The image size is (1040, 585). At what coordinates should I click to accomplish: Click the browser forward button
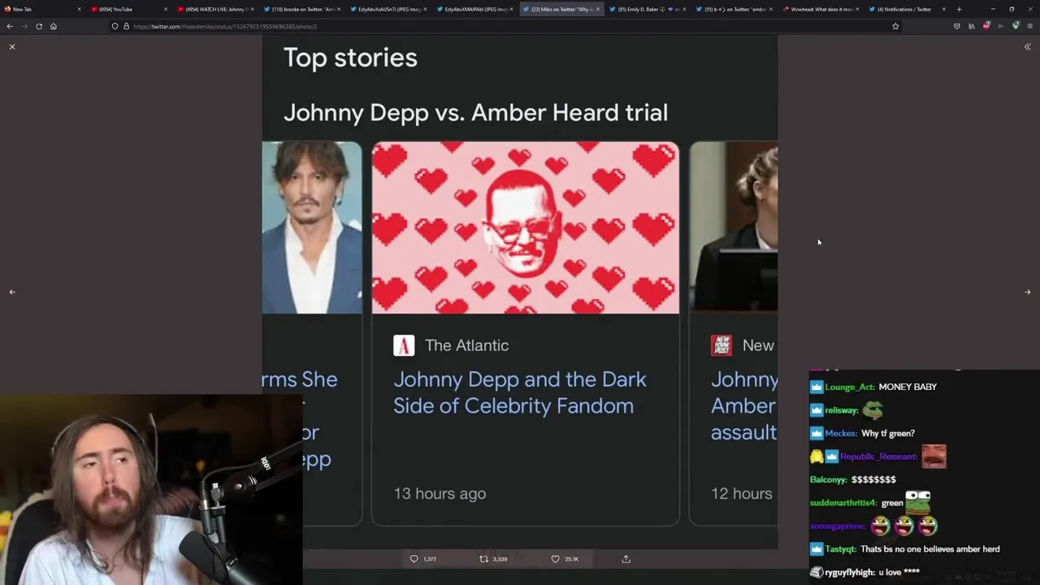coord(24,26)
